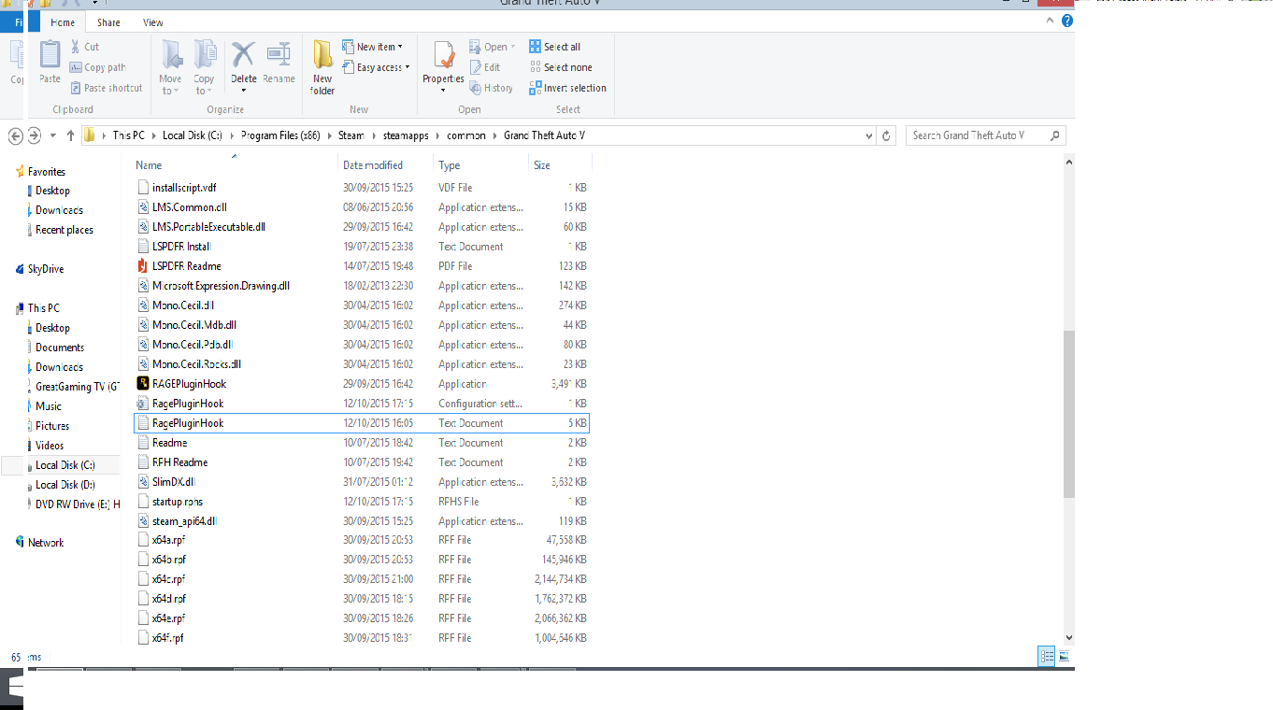Select Recent places under Favorites
The image size is (1273, 710).
64,230
